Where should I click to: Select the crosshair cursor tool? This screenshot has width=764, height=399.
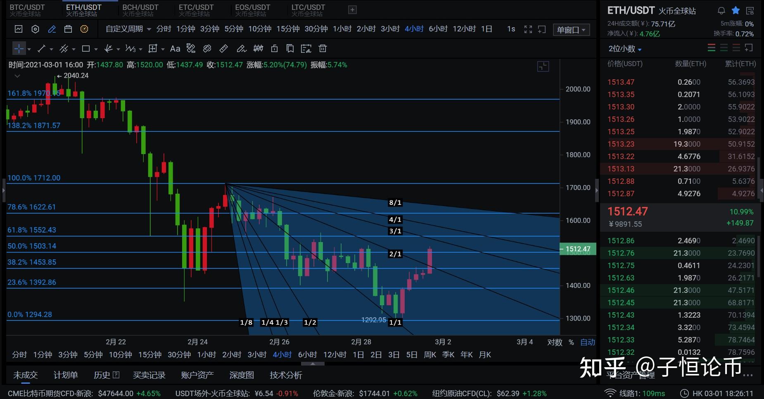click(19, 49)
